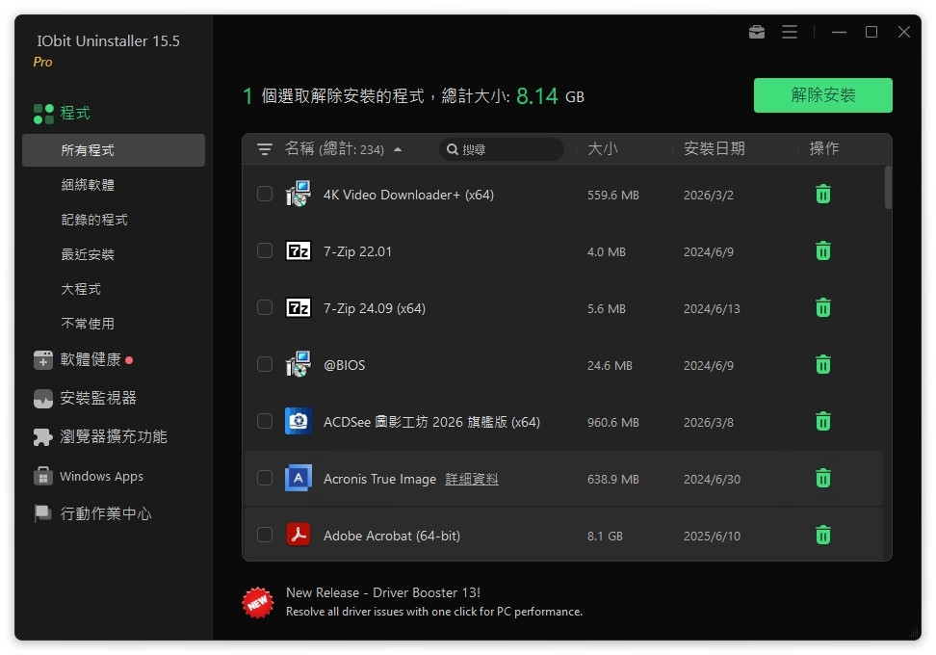Check the 4K Video Downloader+ checkbox
Screen dimensions: 936x655
[265, 194]
